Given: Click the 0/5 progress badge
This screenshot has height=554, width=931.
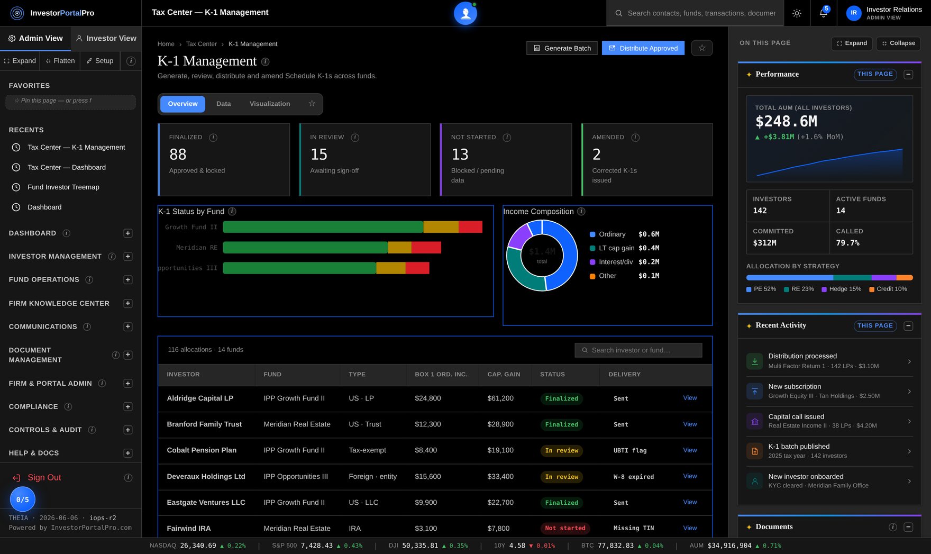Looking at the screenshot, I should tap(23, 499).
